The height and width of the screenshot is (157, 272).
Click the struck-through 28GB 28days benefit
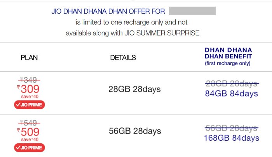point(232,84)
